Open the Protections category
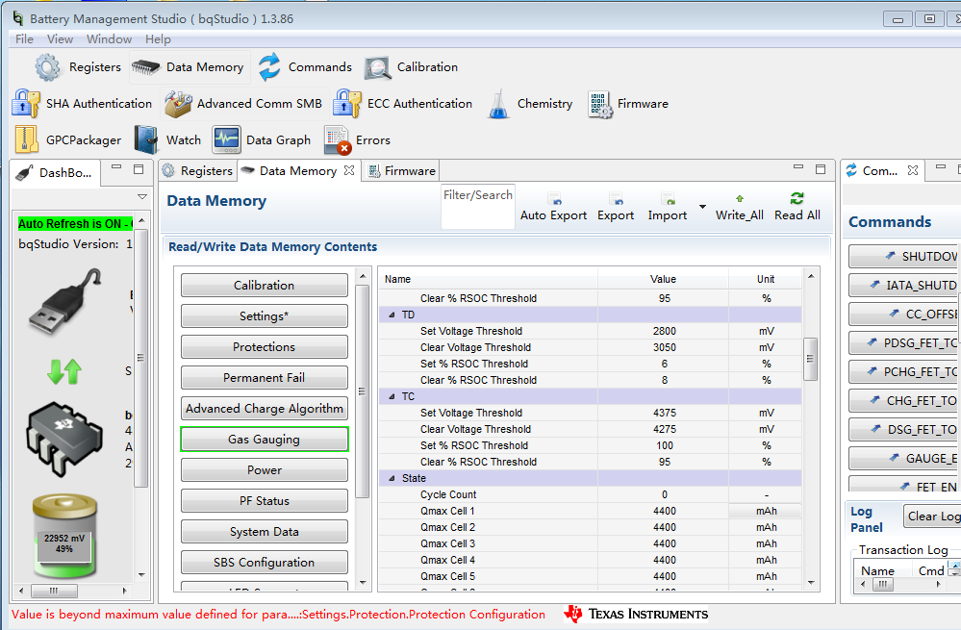The height and width of the screenshot is (630, 961). click(265, 347)
